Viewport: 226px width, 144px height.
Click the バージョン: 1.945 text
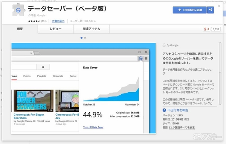point(173,115)
